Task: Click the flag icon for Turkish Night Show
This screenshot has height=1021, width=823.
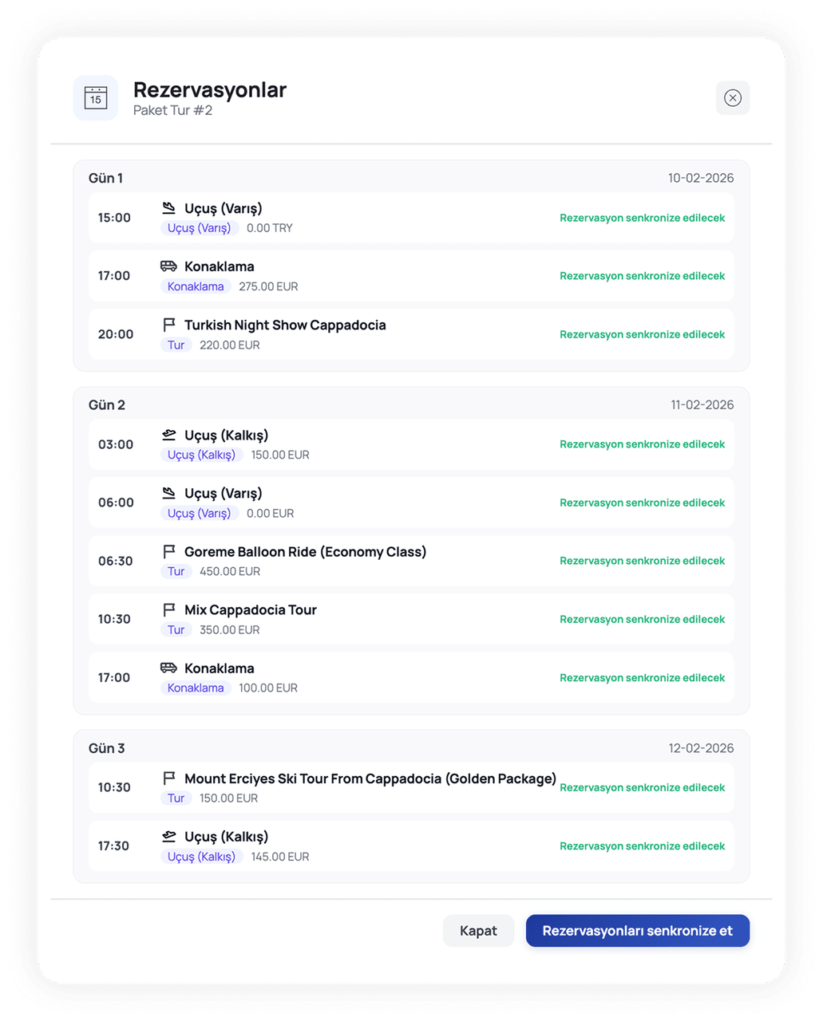Action: coord(168,325)
